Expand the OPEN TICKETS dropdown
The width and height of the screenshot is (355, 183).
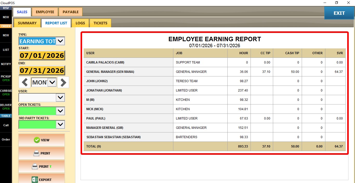pyautogui.click(x=60, y=111)
